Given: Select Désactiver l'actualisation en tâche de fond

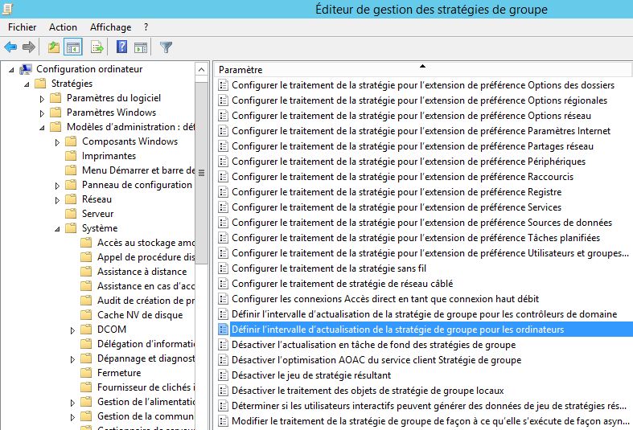Looking at the screenshot, I should click(x=373, y=345).
